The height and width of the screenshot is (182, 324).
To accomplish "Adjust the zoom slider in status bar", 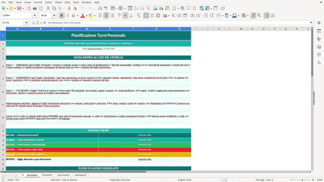I will (x=302, y=180).
